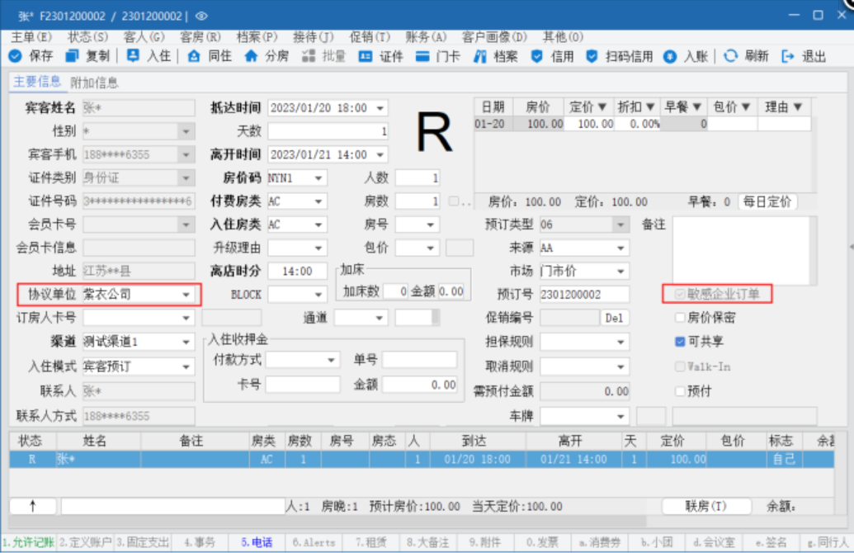The height and width of the screenshot is (553, 854).
Task: Open the 客房(R) menu
Action: pyautogui.click(x=201, y=36)
